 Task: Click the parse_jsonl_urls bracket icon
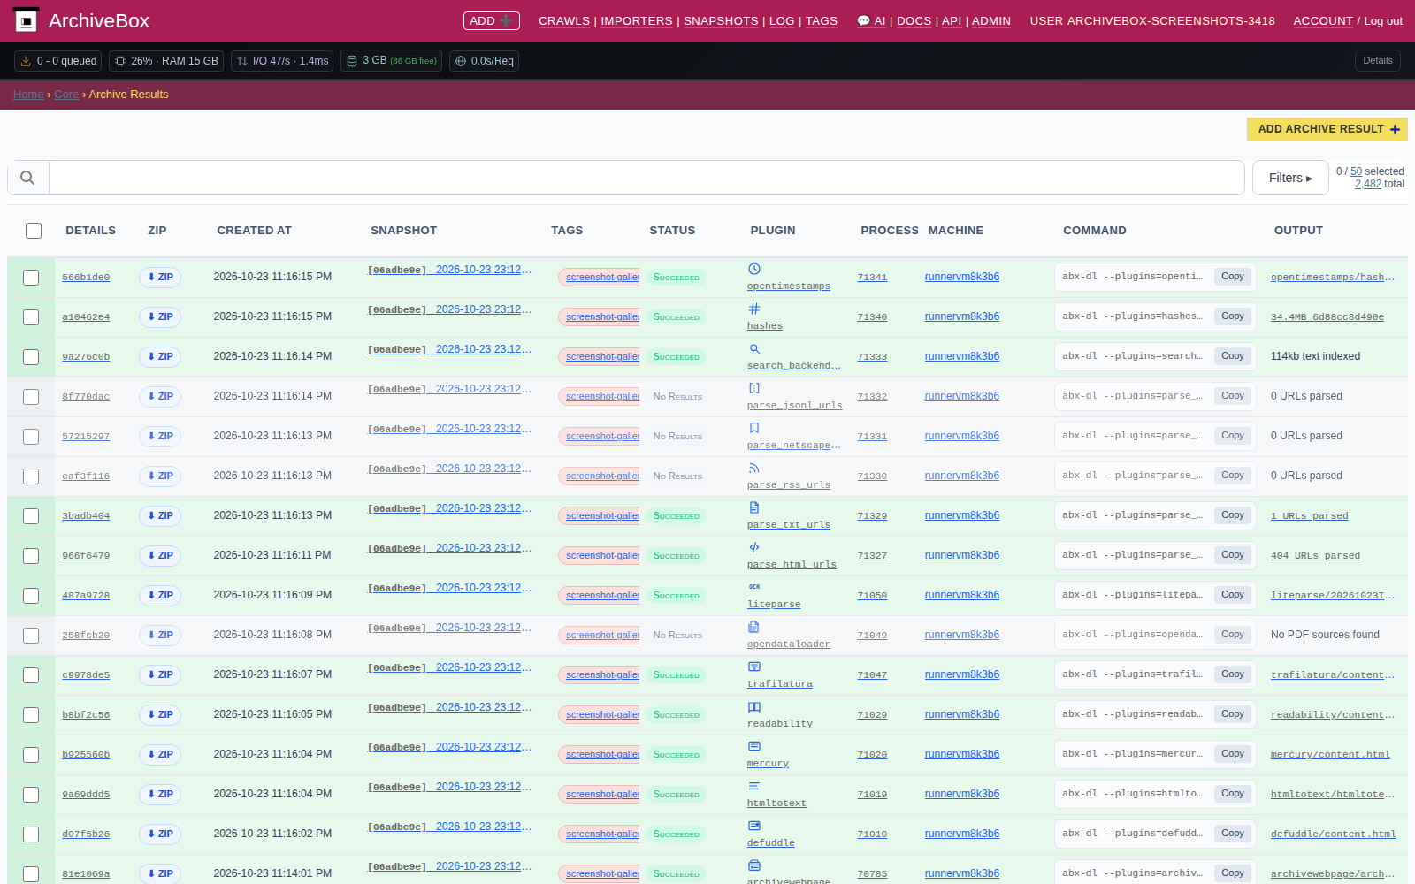(754, 388)
